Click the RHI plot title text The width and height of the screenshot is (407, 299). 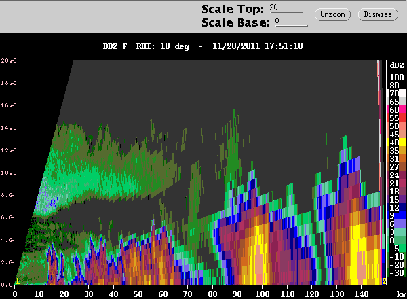203,46
